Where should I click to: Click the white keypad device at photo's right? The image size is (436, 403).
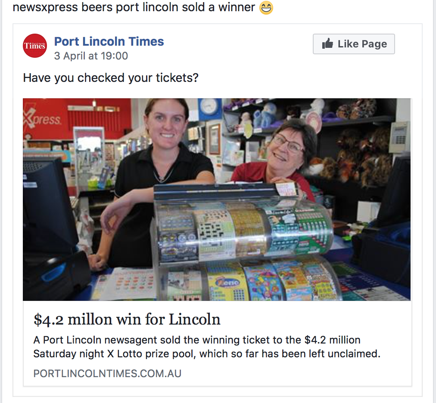399,137
